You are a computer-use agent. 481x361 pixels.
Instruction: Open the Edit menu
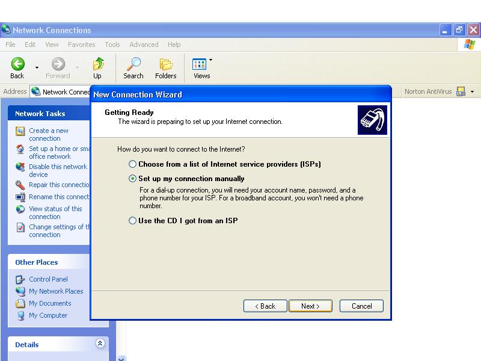click(30, 45)
